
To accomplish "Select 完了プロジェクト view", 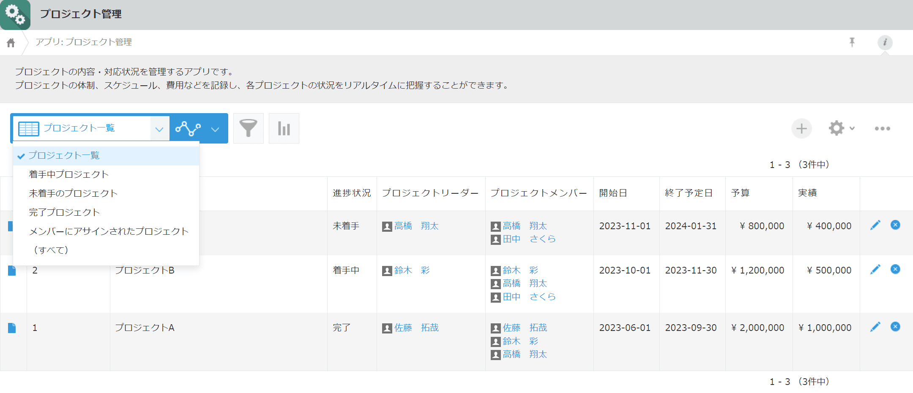I will (x=106, y=212).
